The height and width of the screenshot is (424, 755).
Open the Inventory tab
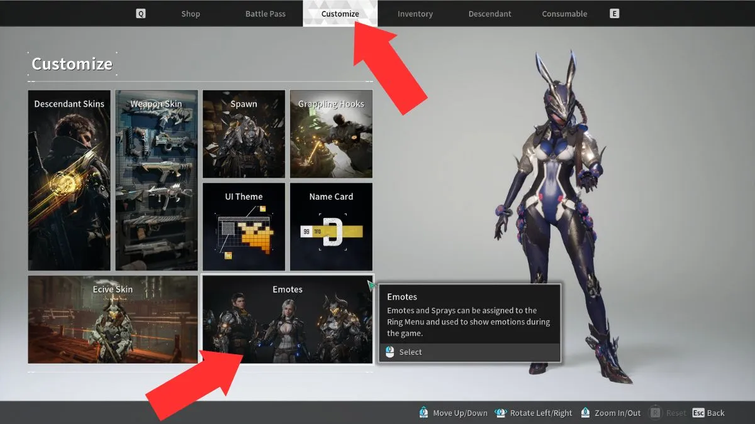[x=415, y=14]
